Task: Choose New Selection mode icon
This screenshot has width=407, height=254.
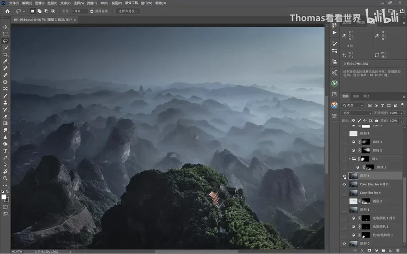Action: click(x=32, y=11)
